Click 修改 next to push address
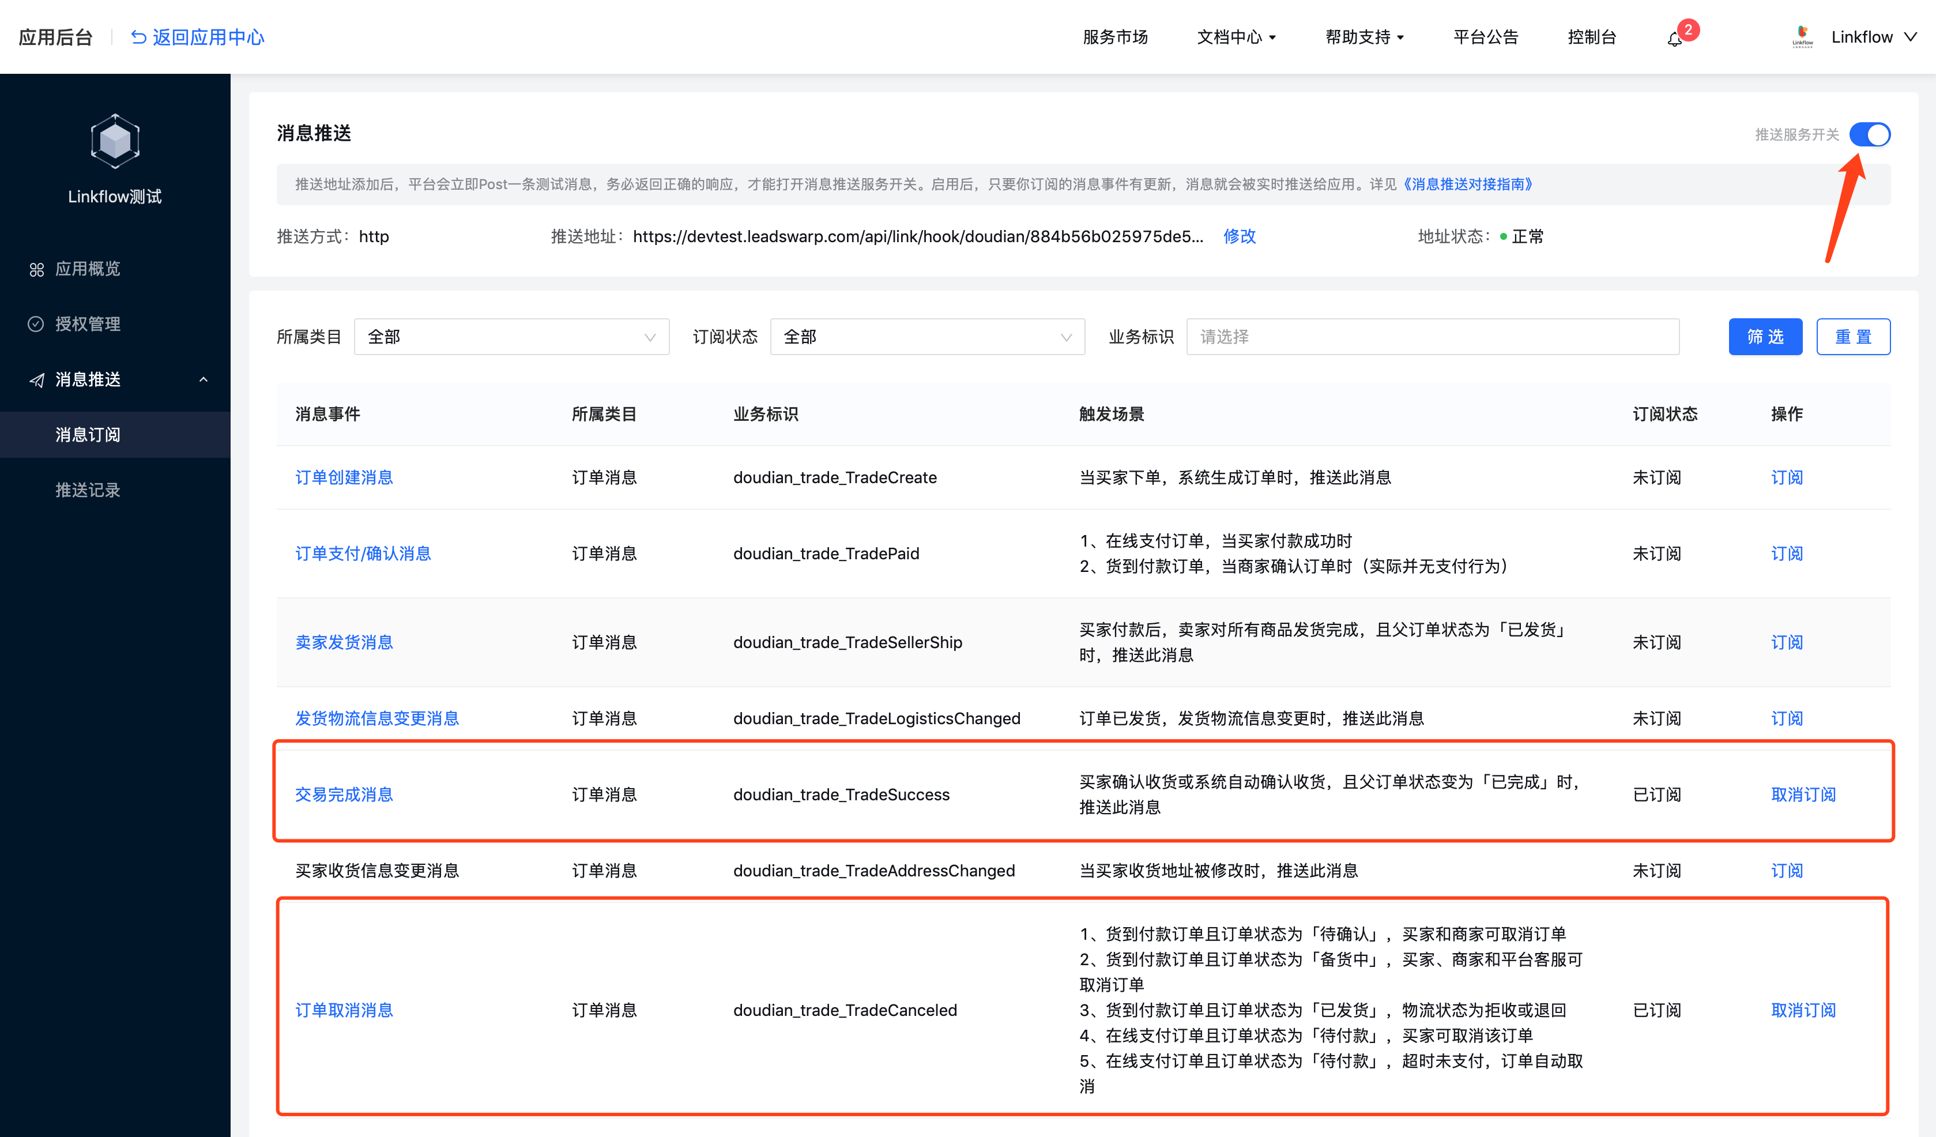1936x1137 pixels. pyautogui.click(x=1239, y=236)
